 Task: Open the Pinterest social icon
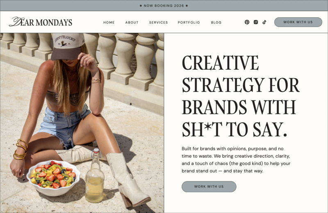tap(247, 22)
